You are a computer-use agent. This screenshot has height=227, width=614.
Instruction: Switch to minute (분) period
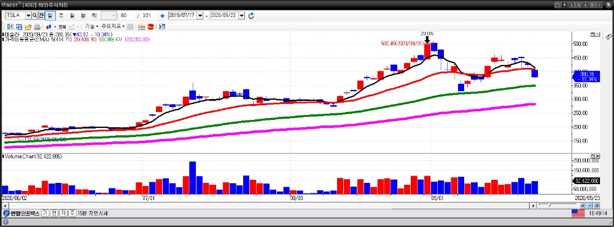pyautogui.click(x=83, y=15)
